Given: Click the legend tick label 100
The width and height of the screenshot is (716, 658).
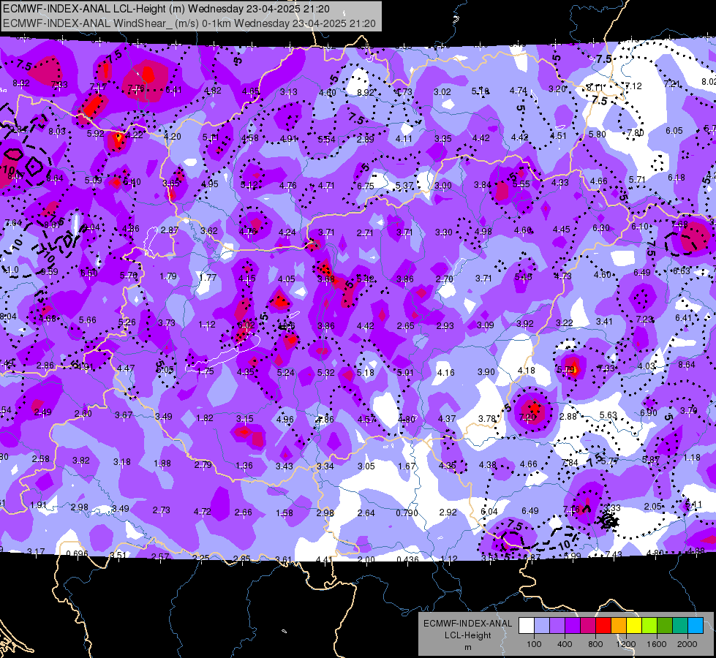Looking at the screenshot, I should click(x=534, y=644).
